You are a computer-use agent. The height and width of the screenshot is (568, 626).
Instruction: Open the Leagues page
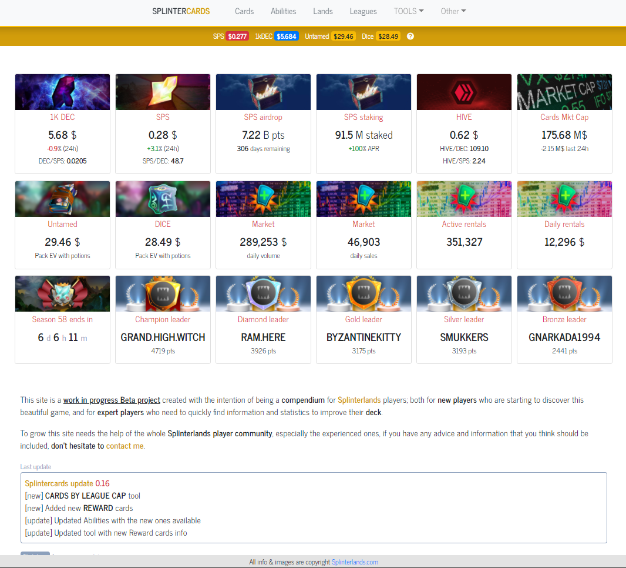point(364,11)
